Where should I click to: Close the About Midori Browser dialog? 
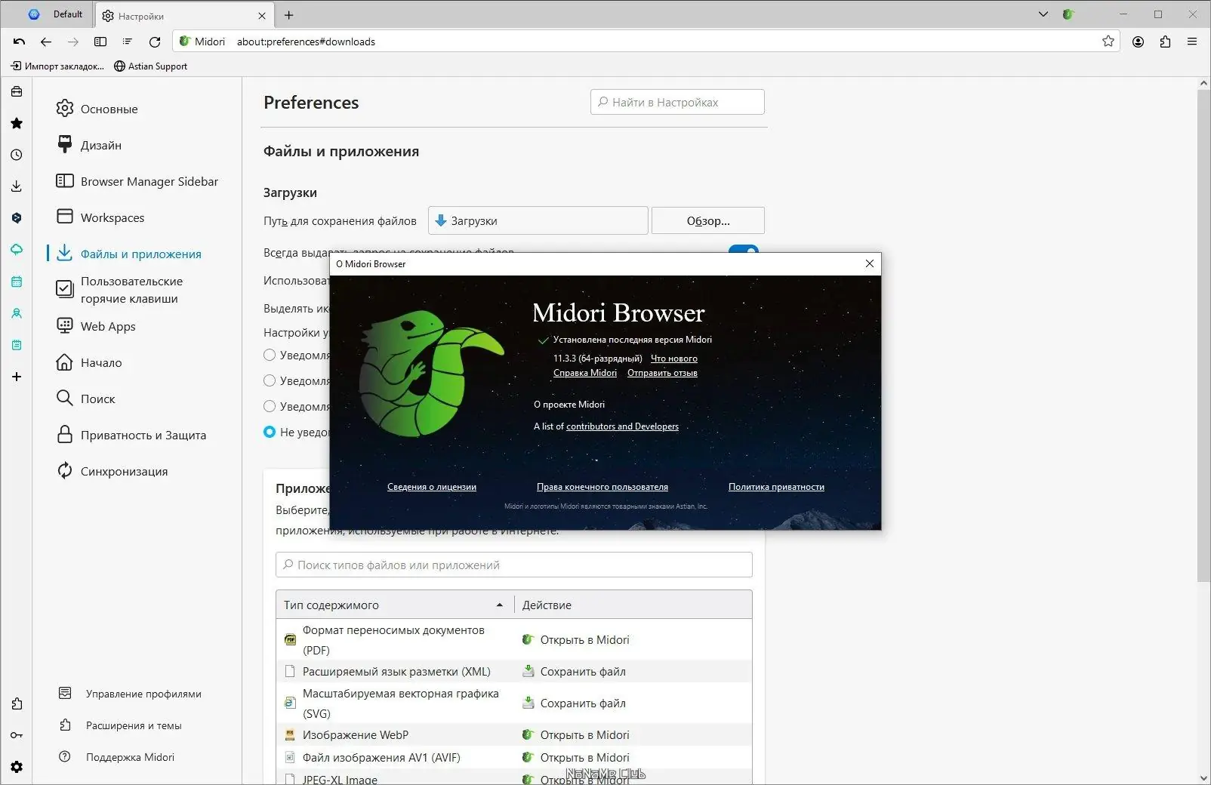click(x=870, y=263)
